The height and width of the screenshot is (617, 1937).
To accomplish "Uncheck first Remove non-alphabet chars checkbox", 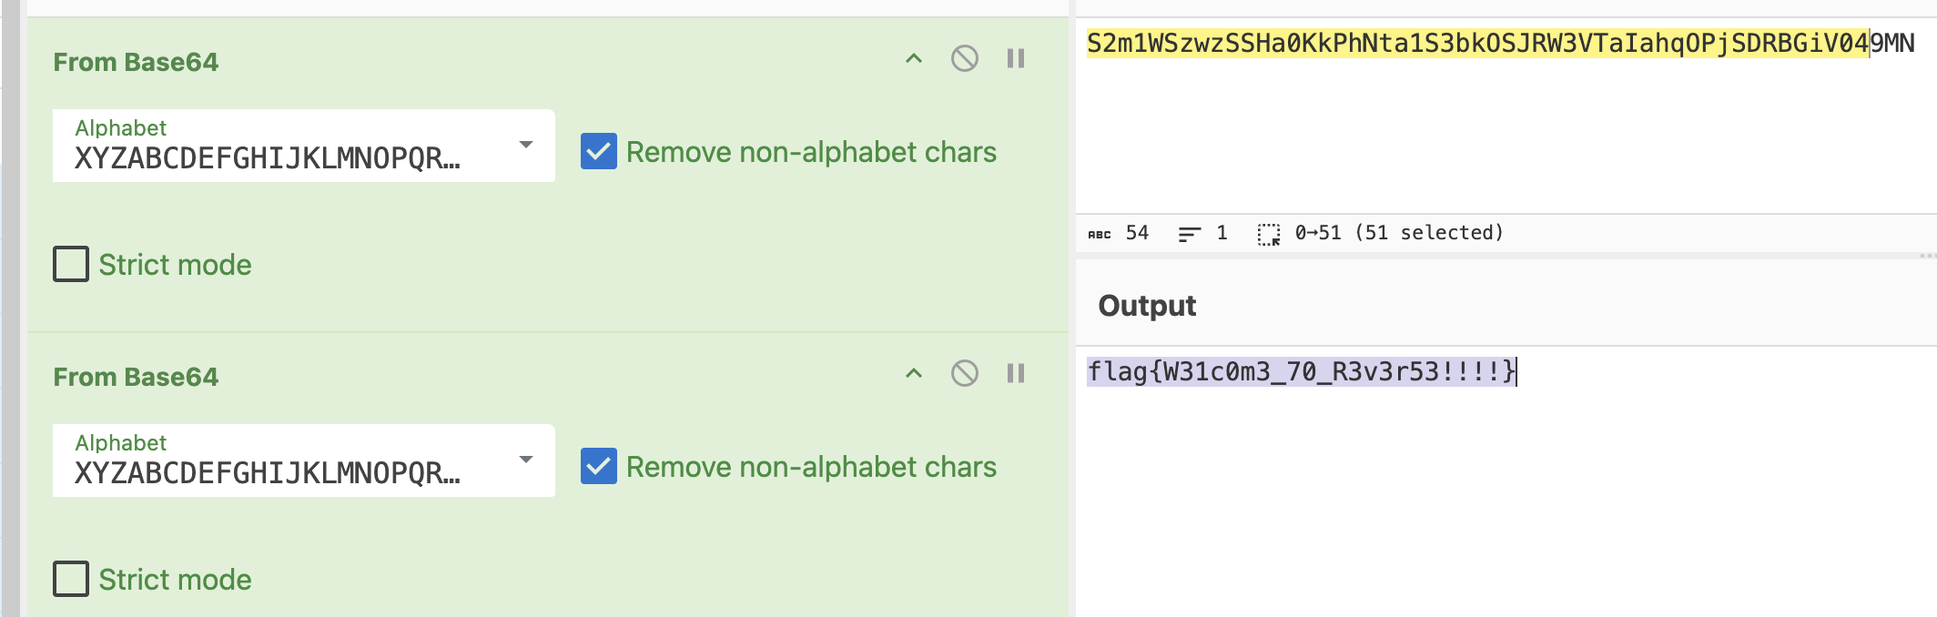I will [599, 151].
